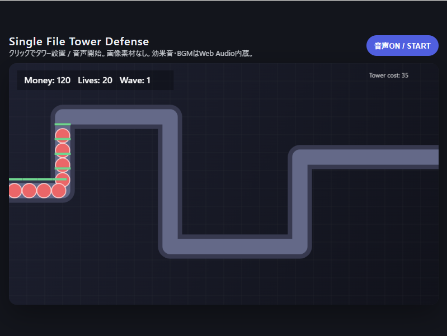Click the Tower cost: 35 label
The image size is (447, 336).
click(389, 75)
